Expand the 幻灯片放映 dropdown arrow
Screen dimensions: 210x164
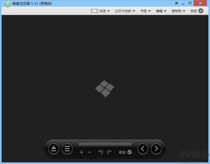134,11
